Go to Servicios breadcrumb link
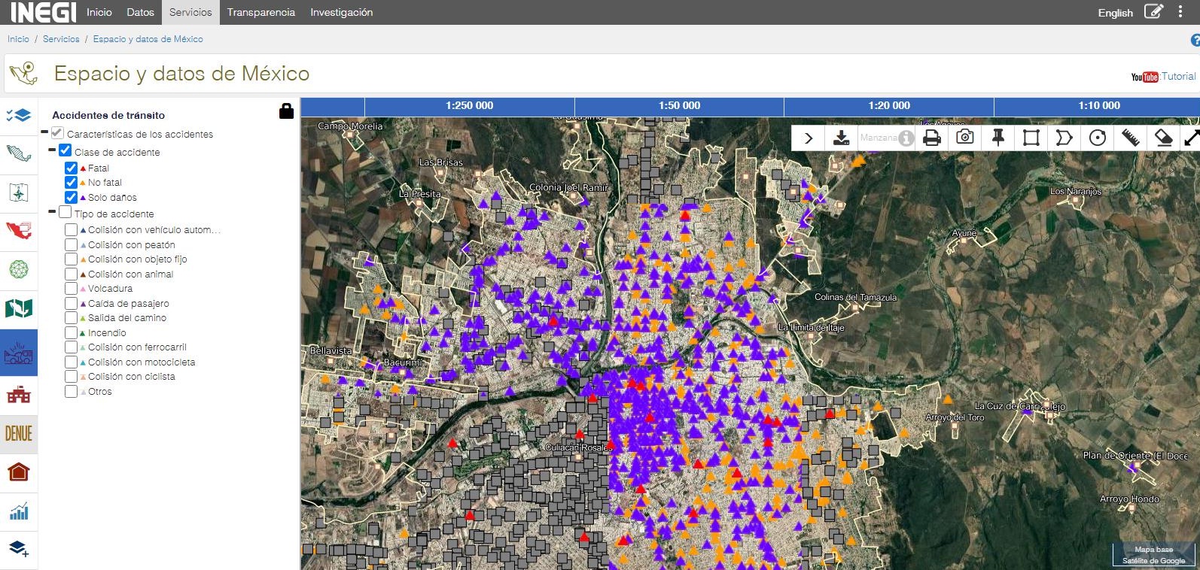This screenshot has width=1200, height=570. tap(61, 39)
